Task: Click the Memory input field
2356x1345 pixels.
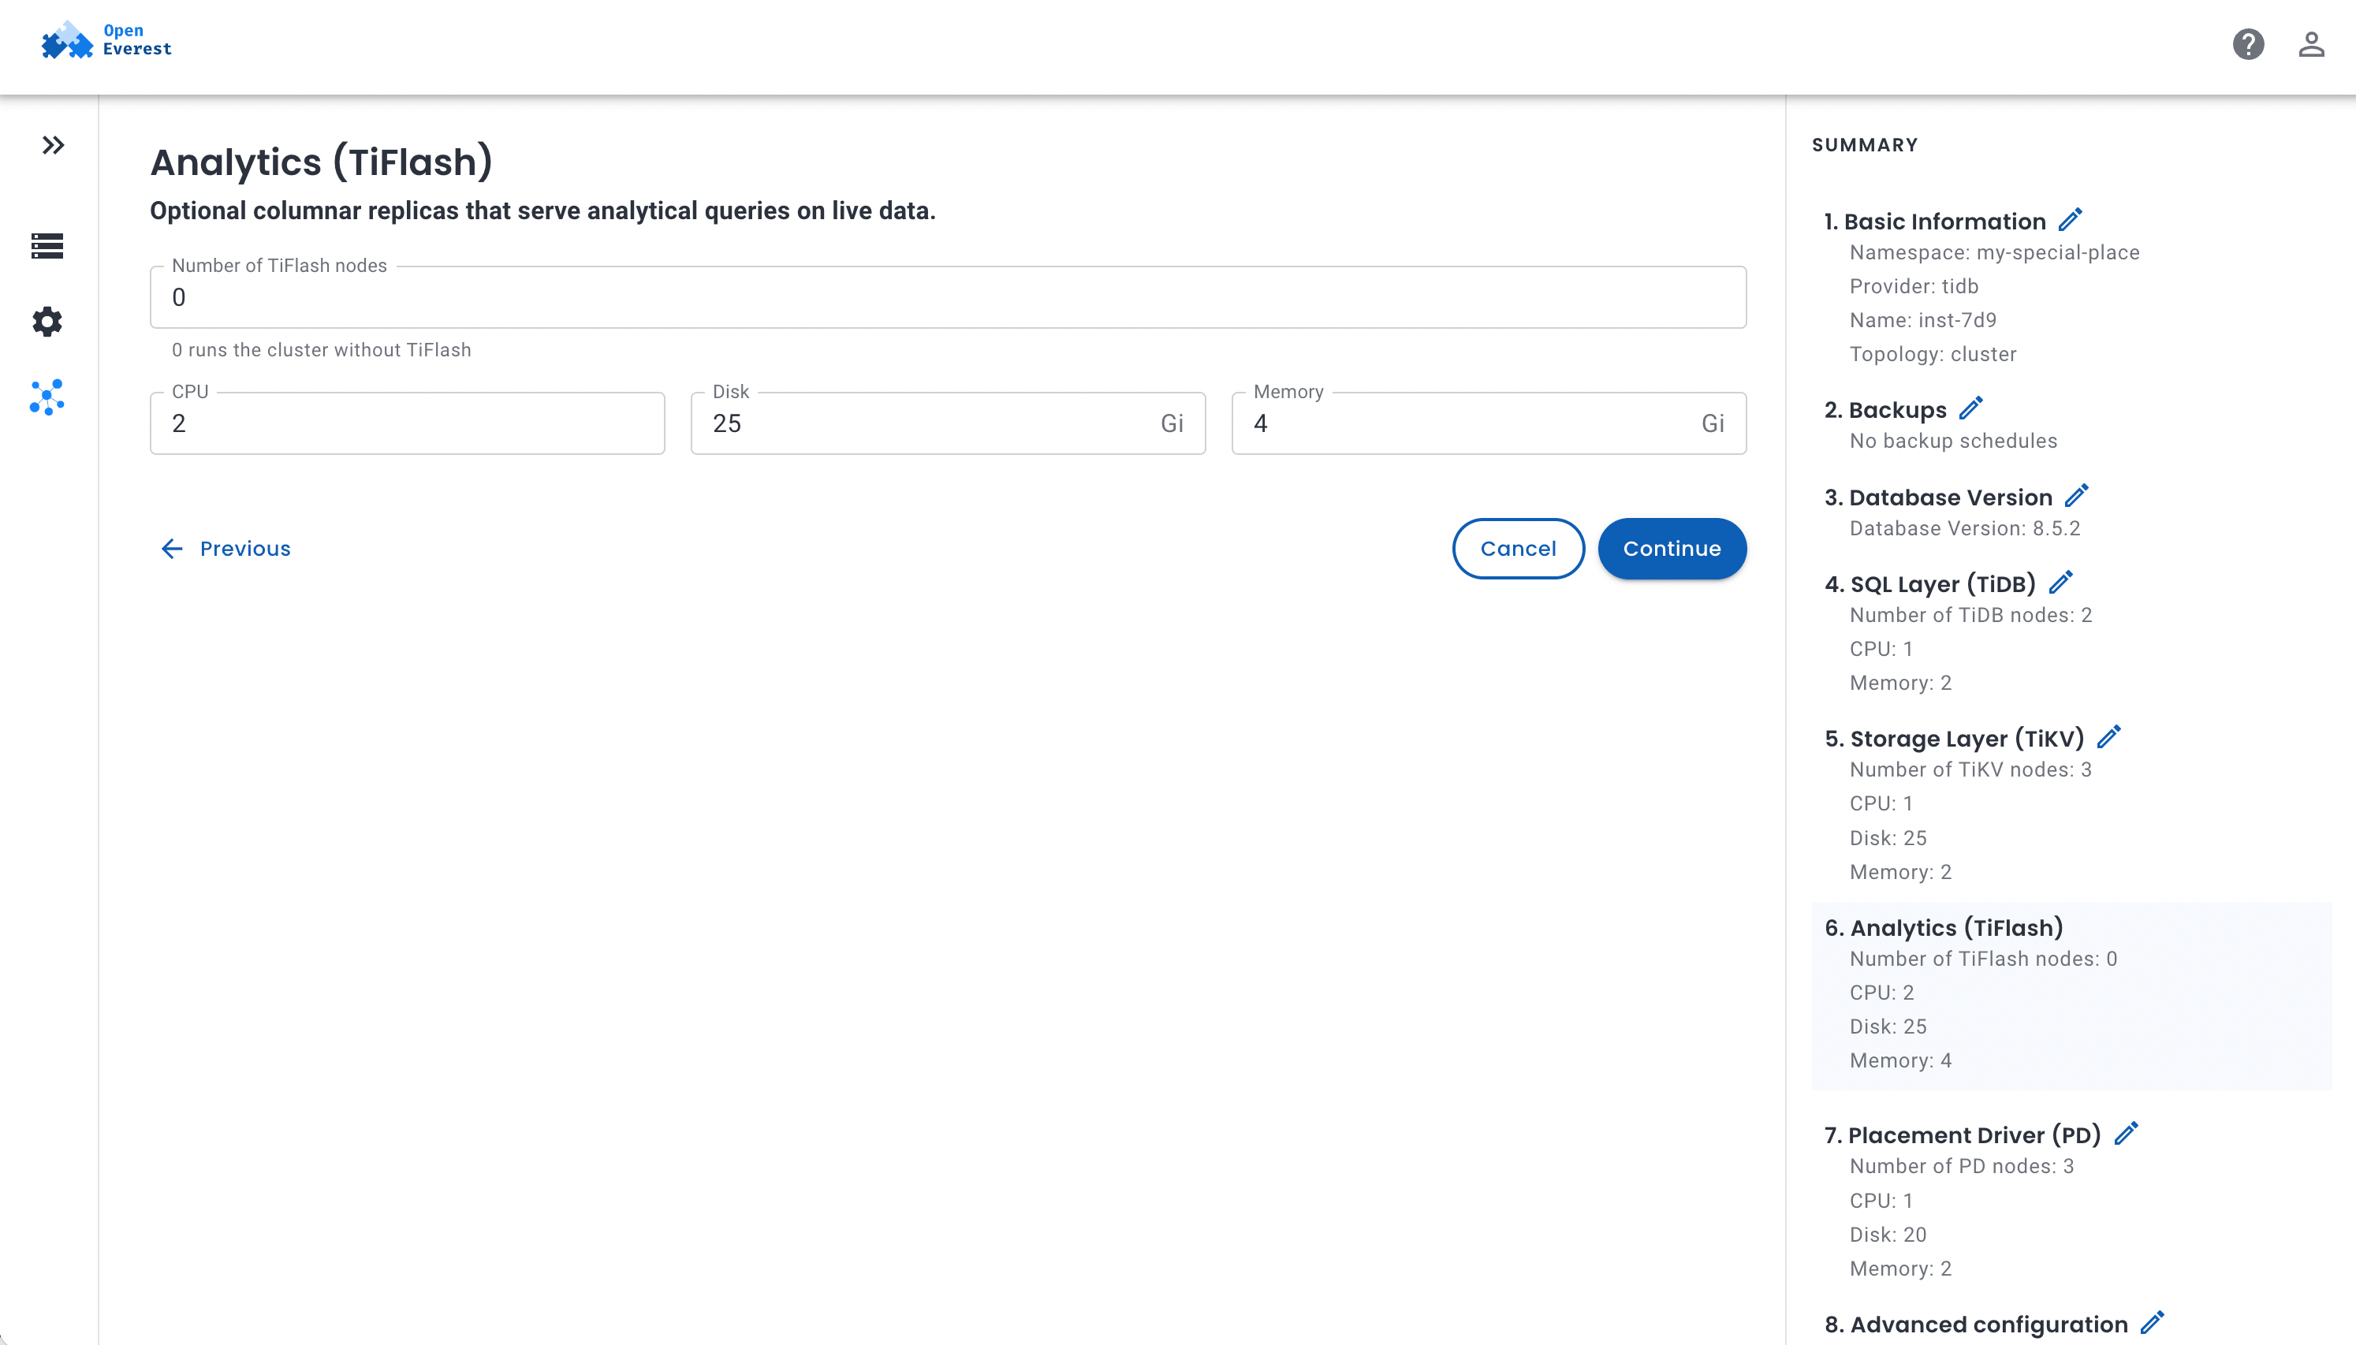Action: pos(1489,423)
